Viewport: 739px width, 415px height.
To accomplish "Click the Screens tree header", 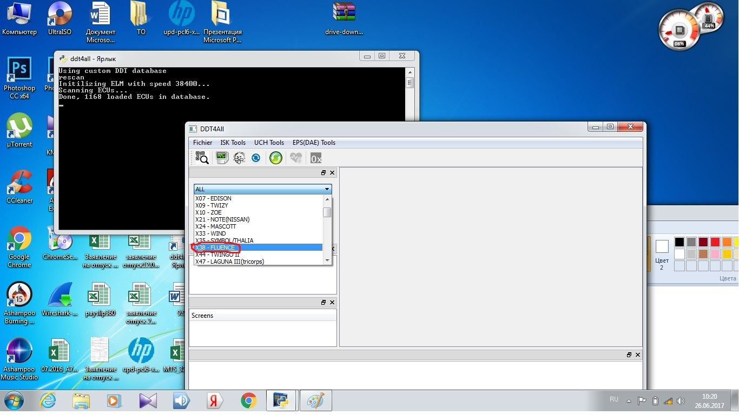I will (262, 315).
